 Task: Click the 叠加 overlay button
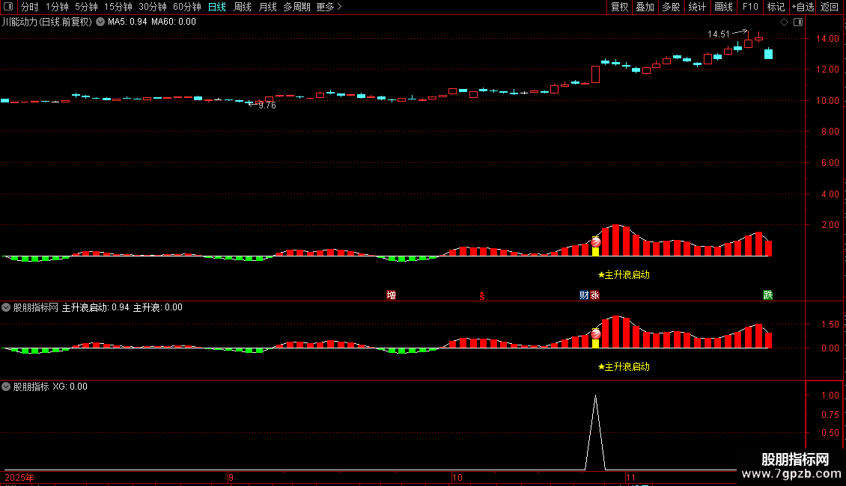click(645, 7)
